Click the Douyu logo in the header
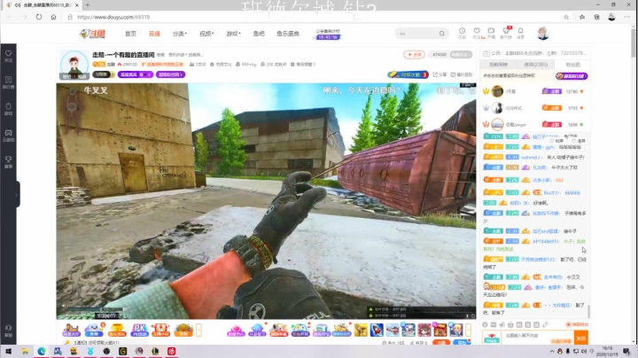 tap(93, 34)
